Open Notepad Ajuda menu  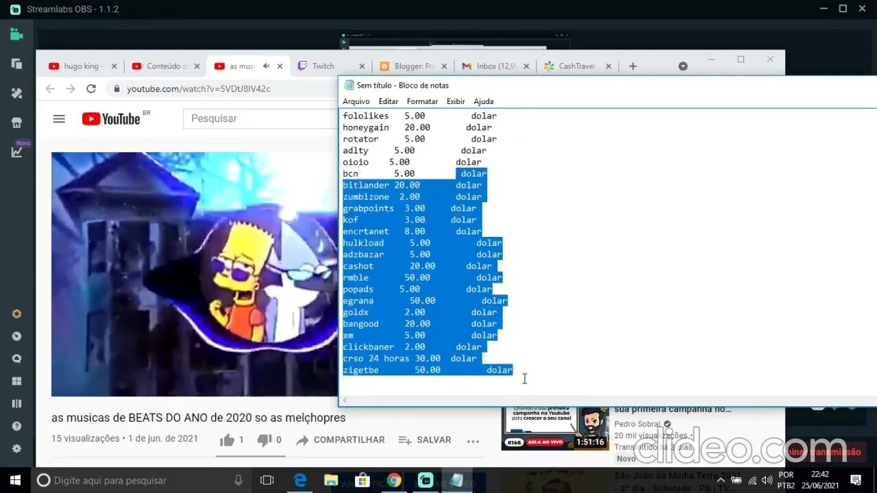[x=484, y=101]
